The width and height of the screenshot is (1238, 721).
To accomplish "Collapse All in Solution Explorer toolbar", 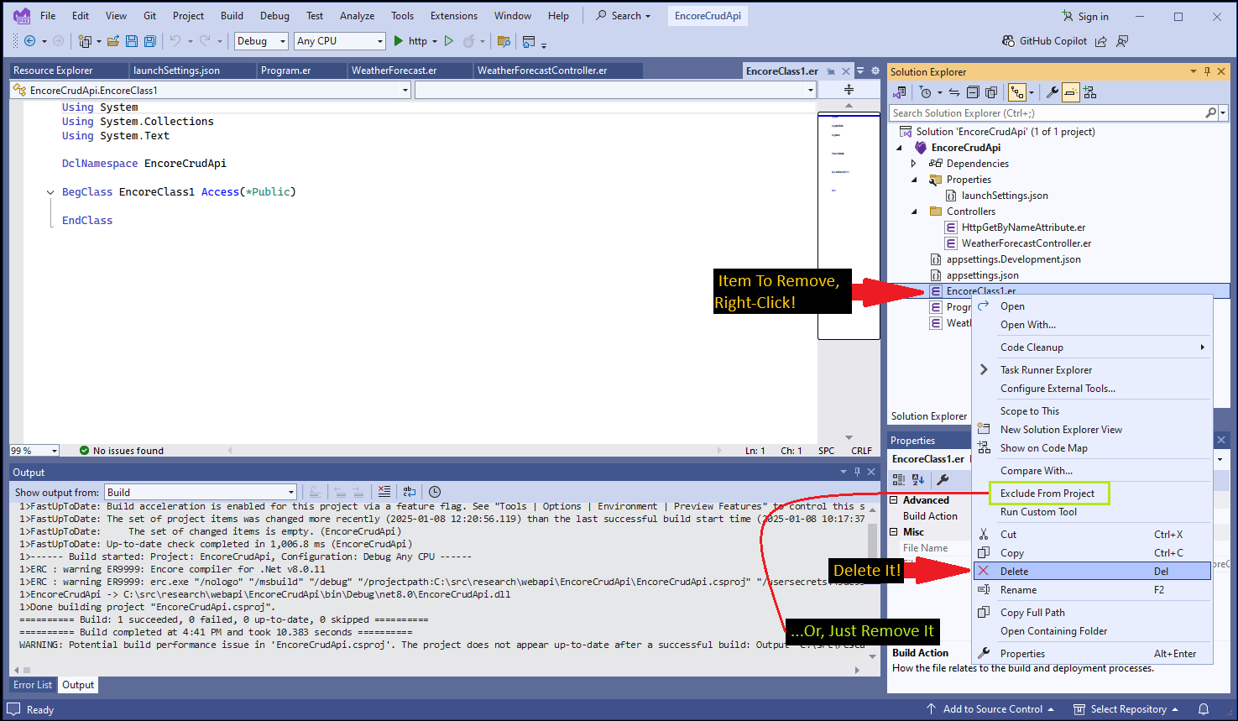I will pyautogui.click(x=973, y=92).
